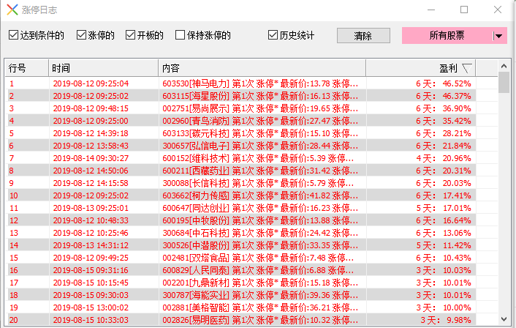Select the 002960 青鸟消防 row
The height and width of the screenshot is (328, 516).
click(248, 121)
